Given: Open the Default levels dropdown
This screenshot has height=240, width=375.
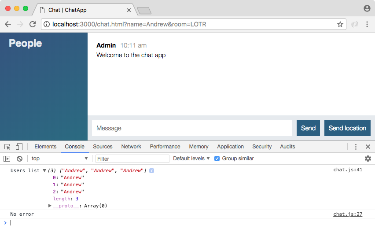Looking at the screenshot, I should point(191,159).
